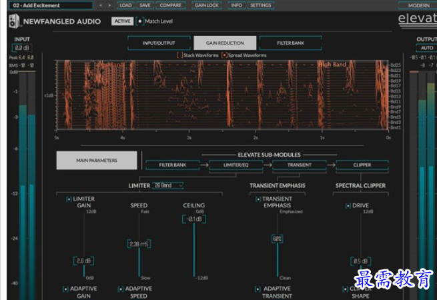Click the left input level meter
Image resolution: width=437 pixels, height=300 pixels.
coord(23,185)
